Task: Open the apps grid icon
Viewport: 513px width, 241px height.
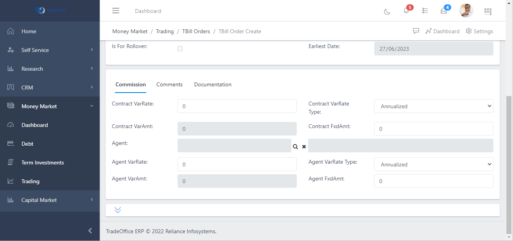Action: tap(488, 11)
